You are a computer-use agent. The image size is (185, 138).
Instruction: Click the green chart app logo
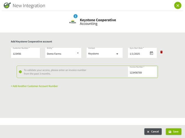(x=7, y=5)
